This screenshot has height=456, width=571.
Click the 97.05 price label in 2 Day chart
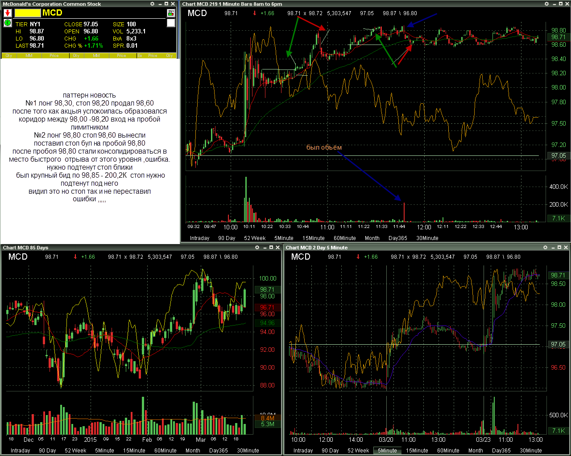558,344
